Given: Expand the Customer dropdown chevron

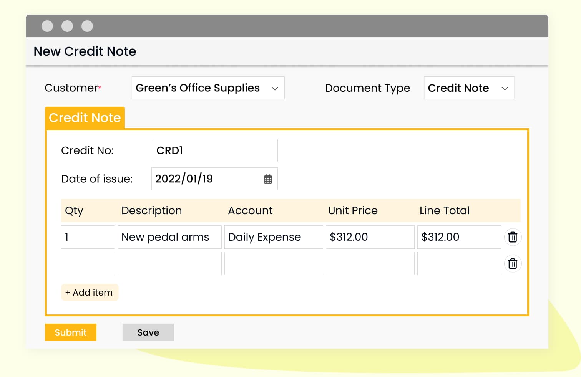Looking at the screenshot, I should point(275,88).
